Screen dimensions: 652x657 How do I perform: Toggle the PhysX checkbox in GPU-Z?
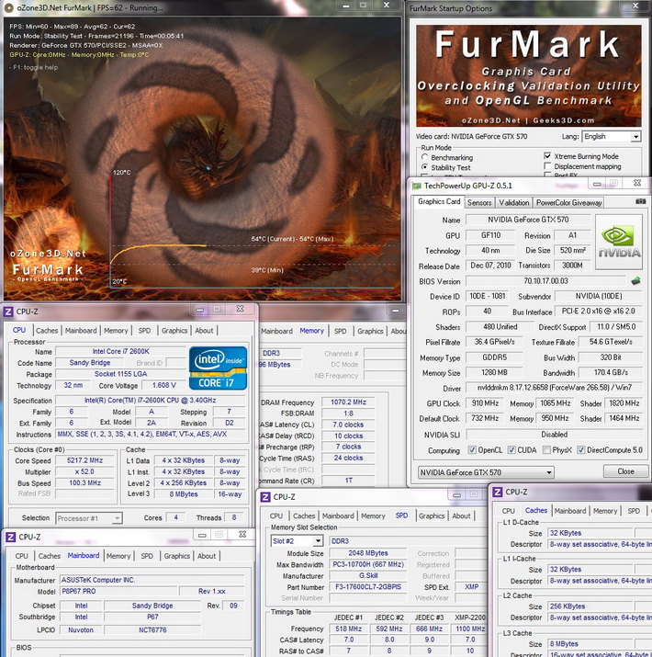click(546, 449)
